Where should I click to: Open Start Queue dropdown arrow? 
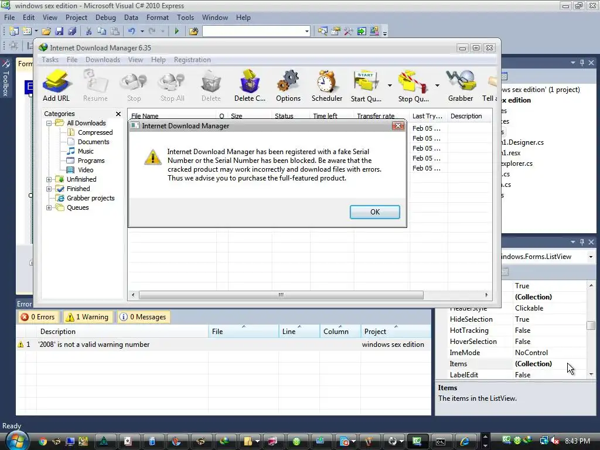390,86
